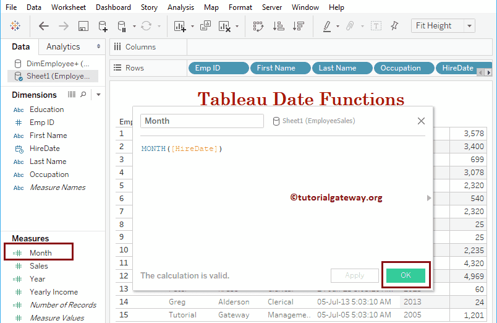Screen dimensions: 497x323
Task: Click the Last Name pill in Rows
Action: point(342,68)
